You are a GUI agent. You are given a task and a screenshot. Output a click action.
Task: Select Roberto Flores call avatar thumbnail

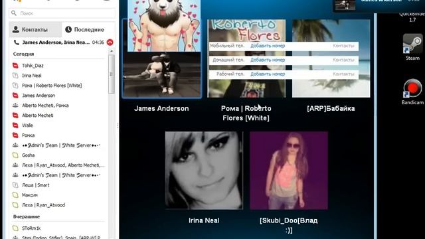[246, 58]
